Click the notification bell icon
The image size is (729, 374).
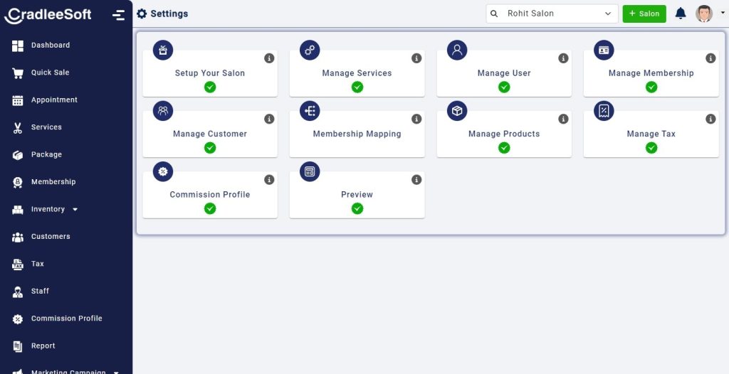coord(681,14)
